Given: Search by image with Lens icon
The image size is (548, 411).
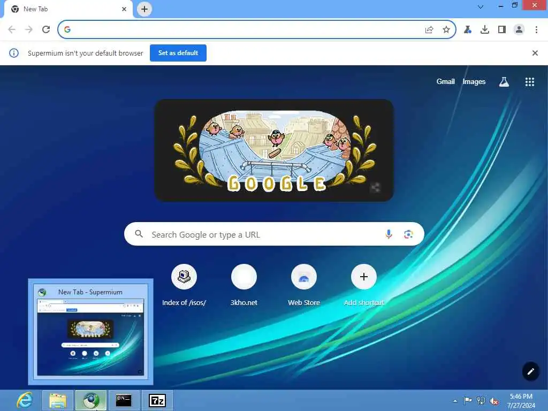Looking at the screenshot, I should click(408, 234).
